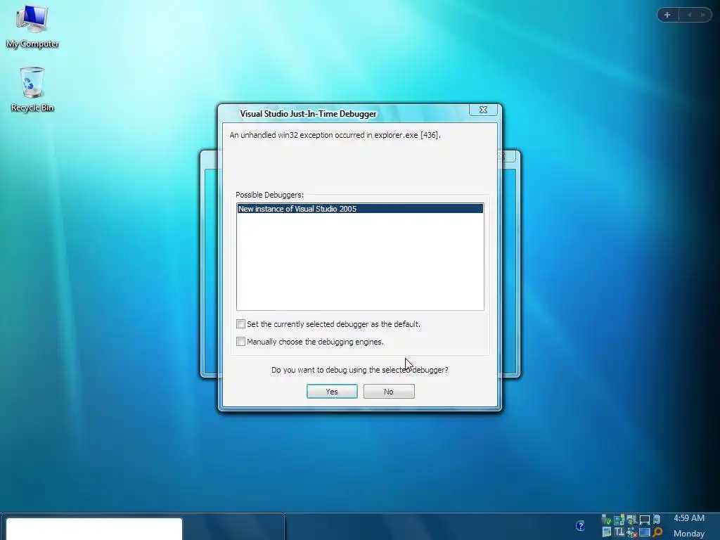720x540 pixels.
Task: Click the messenger tray icon with red X
Action: pos(632,532)
